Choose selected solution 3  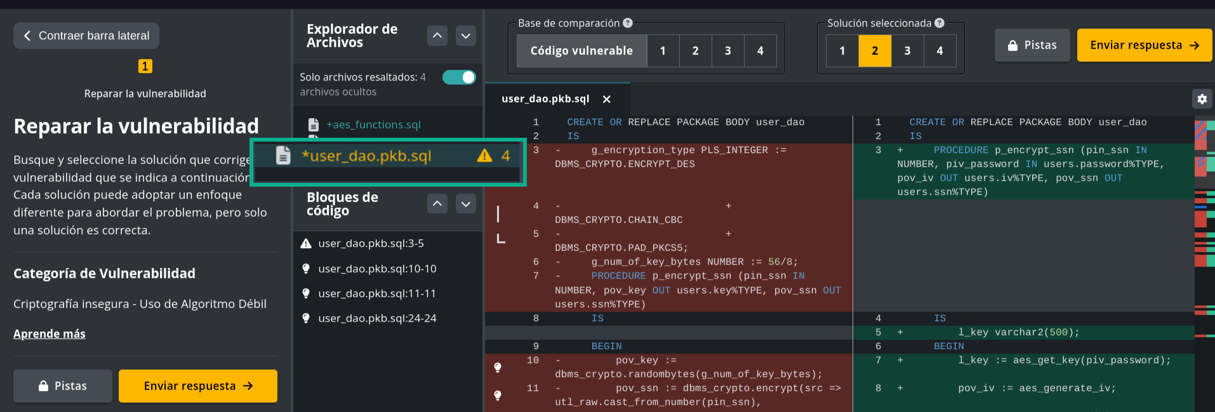pos(907,51)
